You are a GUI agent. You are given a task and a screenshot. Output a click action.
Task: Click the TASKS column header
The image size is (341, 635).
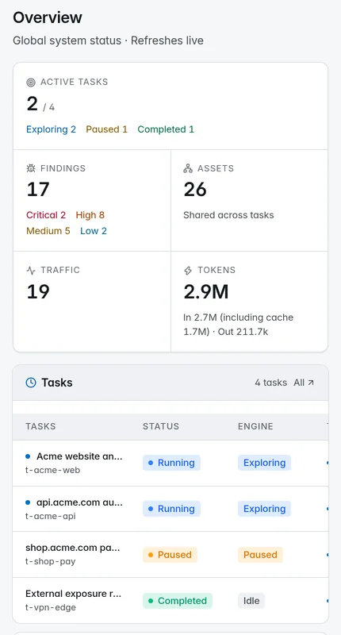pyautogui.click(x=40, y=426)
